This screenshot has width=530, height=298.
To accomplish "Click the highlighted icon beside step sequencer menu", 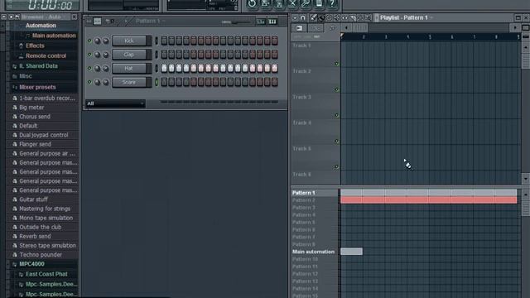I will click(x=98, y=22).
